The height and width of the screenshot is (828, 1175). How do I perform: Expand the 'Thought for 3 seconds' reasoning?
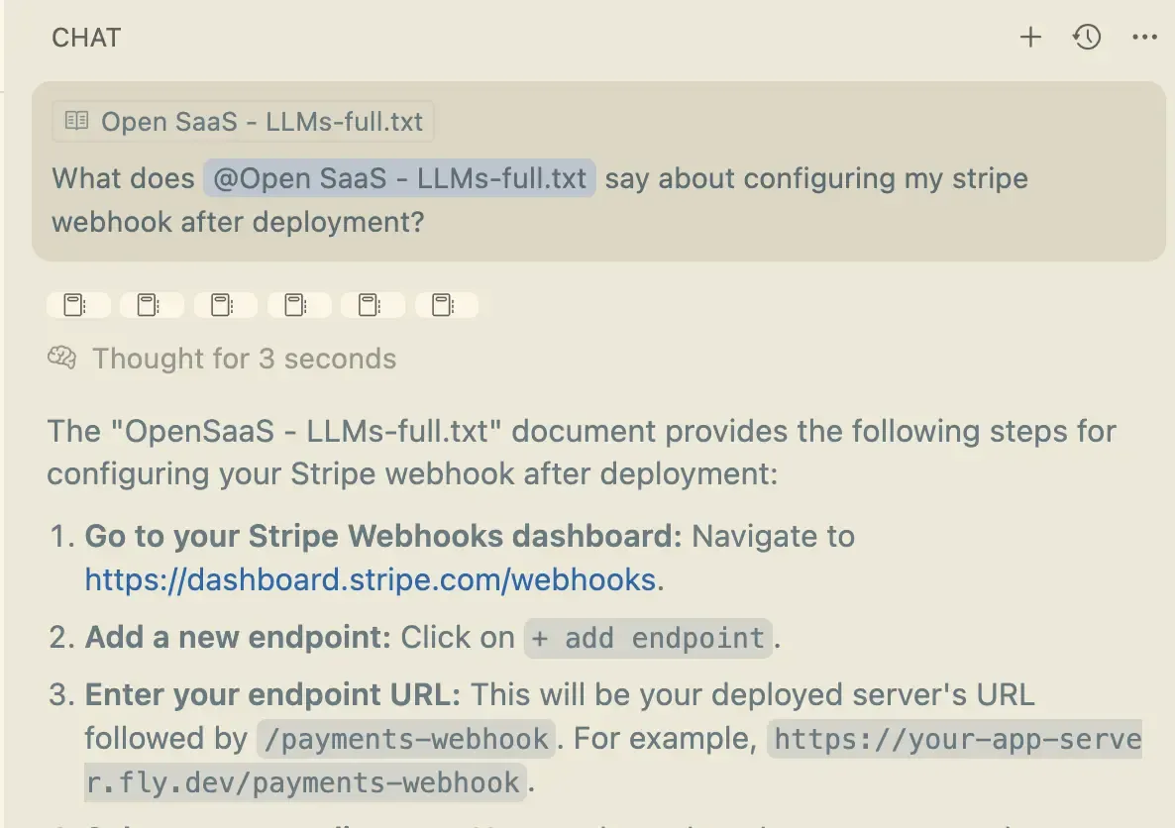coord(243,359)
